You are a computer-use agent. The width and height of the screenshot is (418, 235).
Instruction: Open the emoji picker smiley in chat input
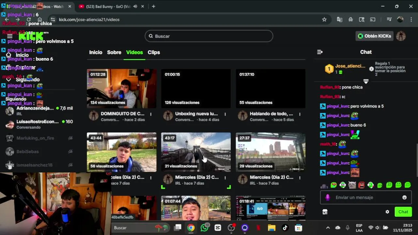(405, 197)
